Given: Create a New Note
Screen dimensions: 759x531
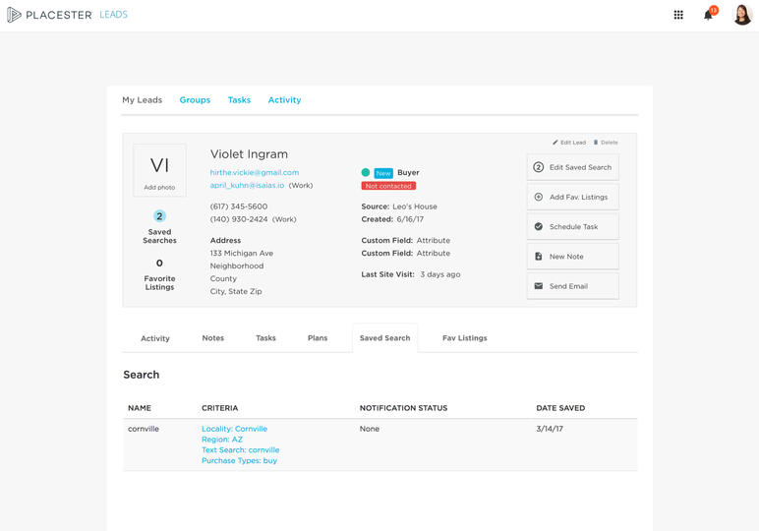Looking at the screenshot, I should coord(572,256).
